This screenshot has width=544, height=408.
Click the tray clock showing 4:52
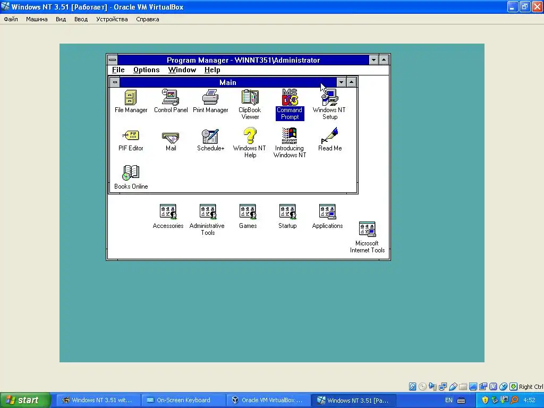(x=530, y=400)
